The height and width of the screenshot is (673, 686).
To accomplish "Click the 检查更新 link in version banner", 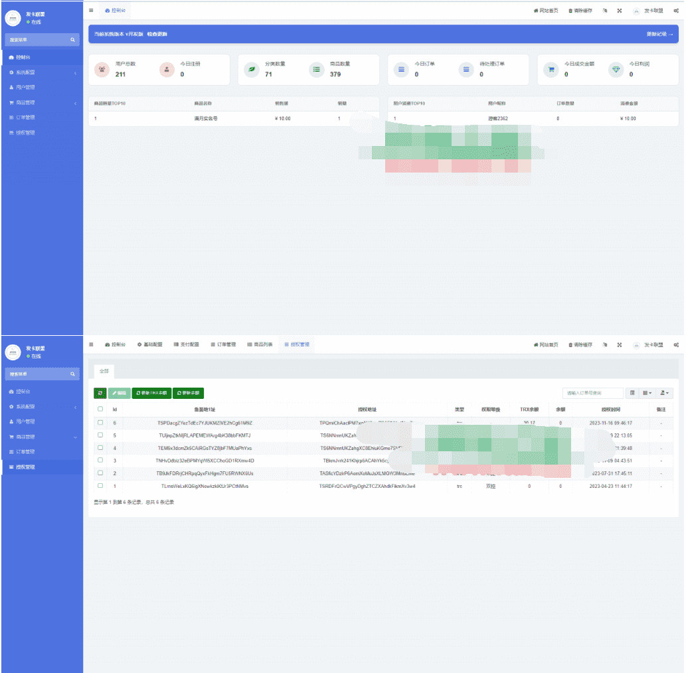I will (x=157, y=34).
